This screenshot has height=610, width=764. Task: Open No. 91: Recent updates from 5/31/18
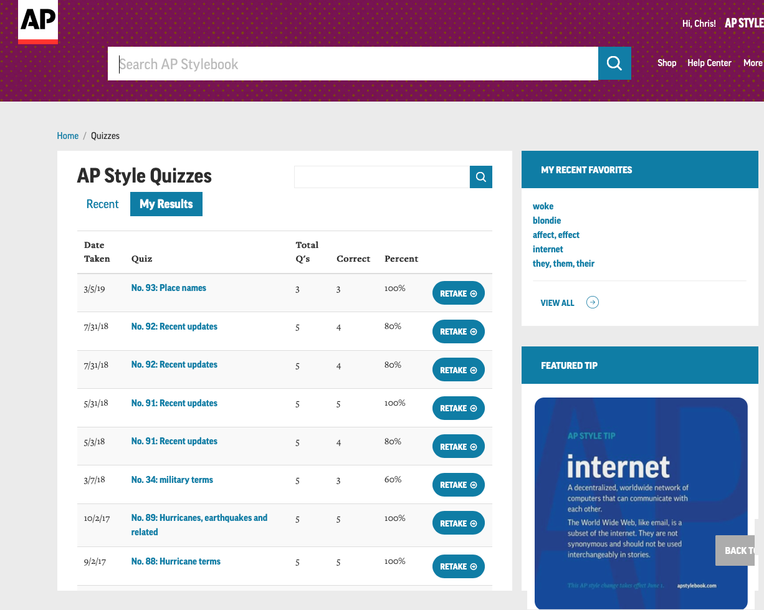point(174,403)
